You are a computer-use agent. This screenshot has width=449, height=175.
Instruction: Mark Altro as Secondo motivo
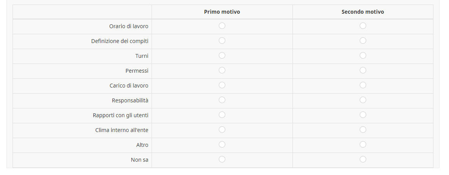pyautogui.click(x=363, y=145)
